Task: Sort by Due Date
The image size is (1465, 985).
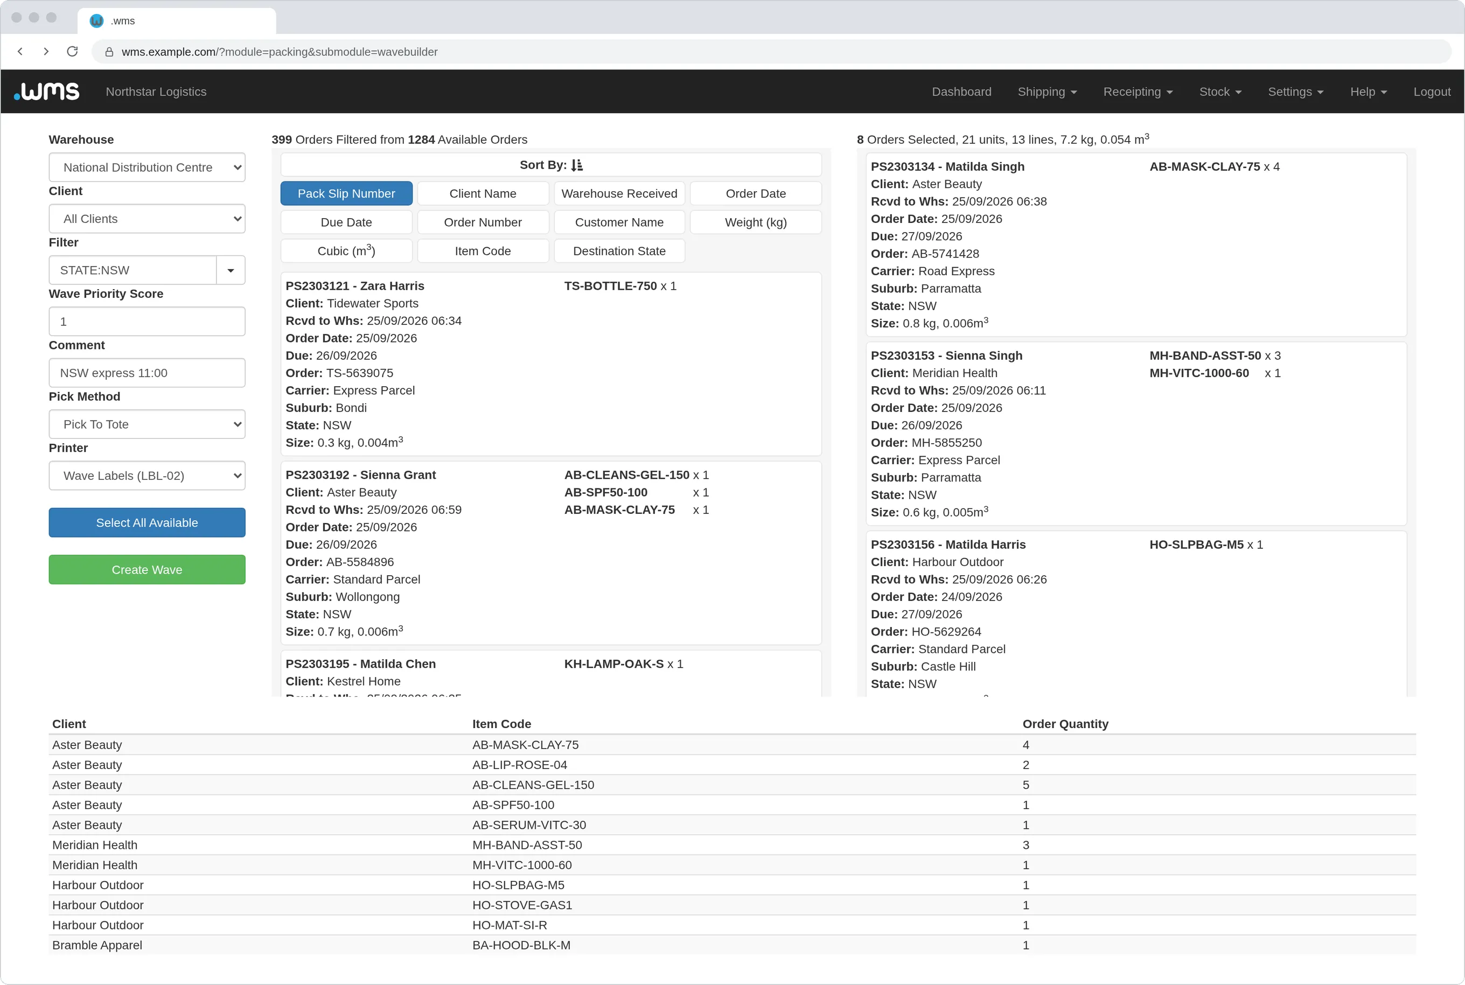Action: (346, 222)
